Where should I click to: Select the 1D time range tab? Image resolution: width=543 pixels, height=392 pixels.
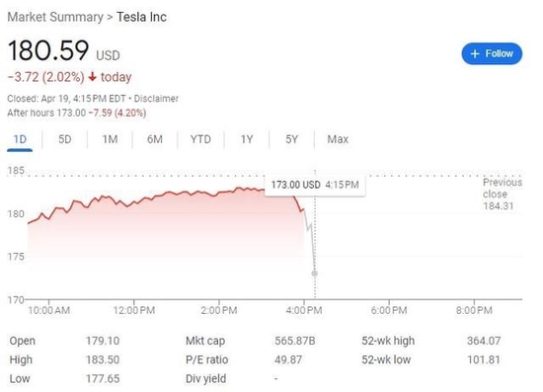tap(20, 139)
